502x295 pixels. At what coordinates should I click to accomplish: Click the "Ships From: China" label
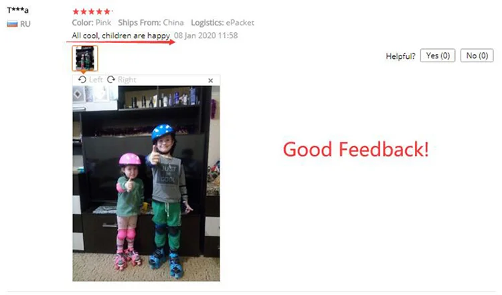(x=151, y=23)
